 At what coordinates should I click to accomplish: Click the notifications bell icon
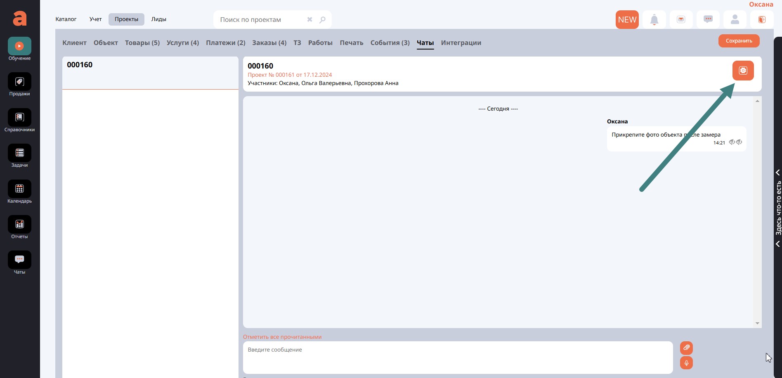(654, 20)
